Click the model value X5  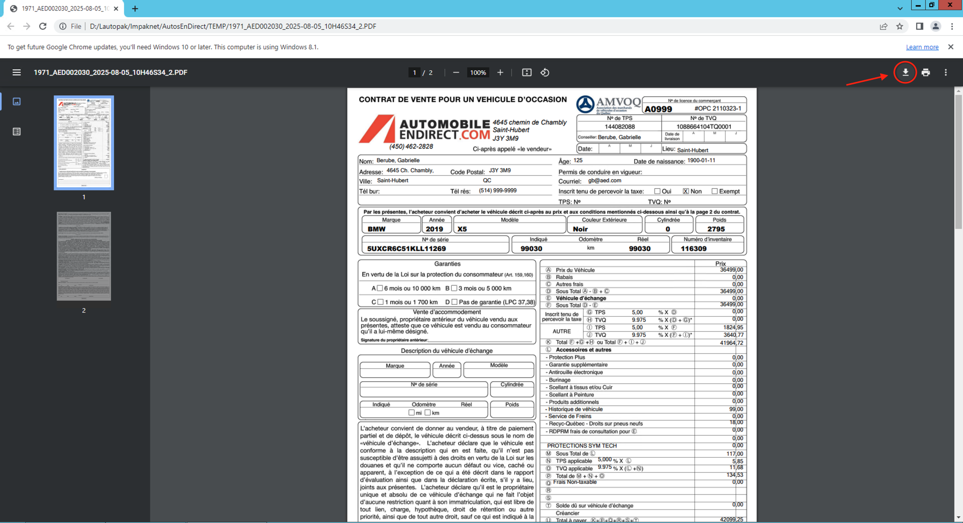[462, 229]
